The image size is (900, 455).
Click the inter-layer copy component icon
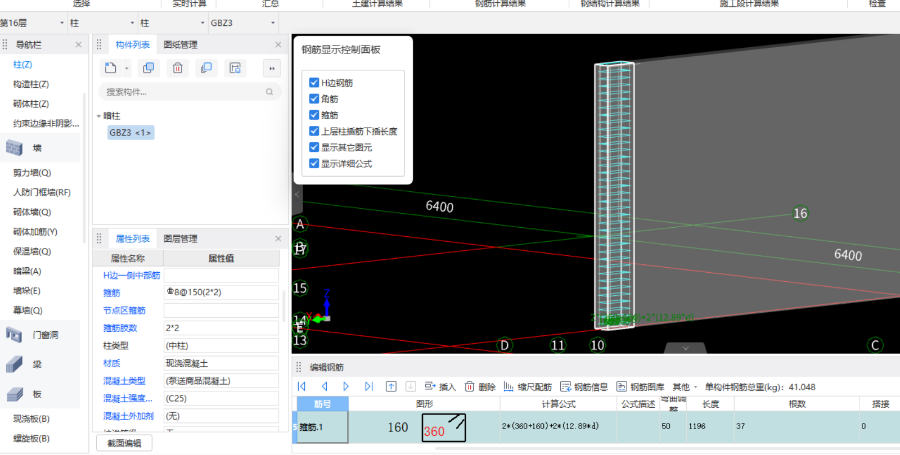point(206,68)
